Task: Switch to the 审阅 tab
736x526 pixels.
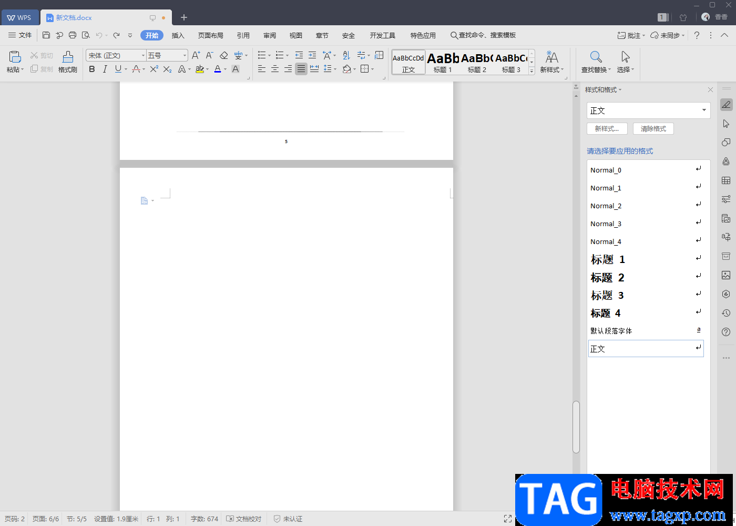Action: (x=270, y=35)
